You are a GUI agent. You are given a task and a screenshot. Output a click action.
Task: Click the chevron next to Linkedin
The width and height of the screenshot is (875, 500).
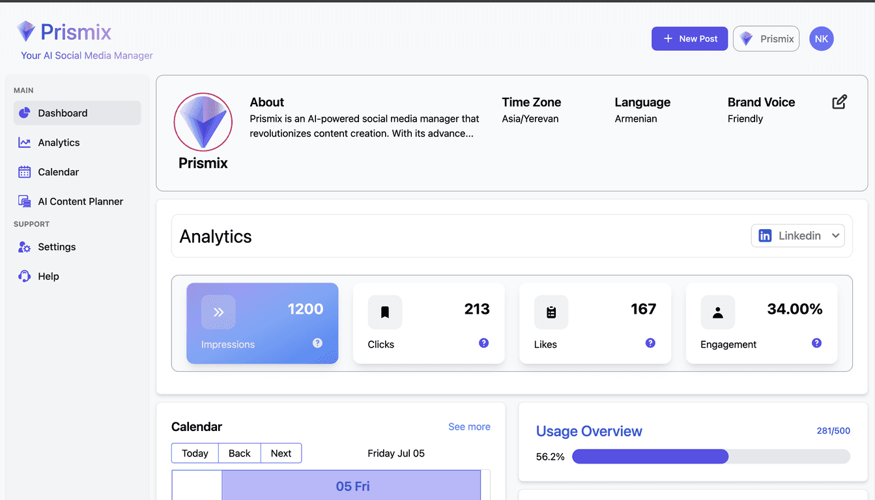tap(835, 236)
